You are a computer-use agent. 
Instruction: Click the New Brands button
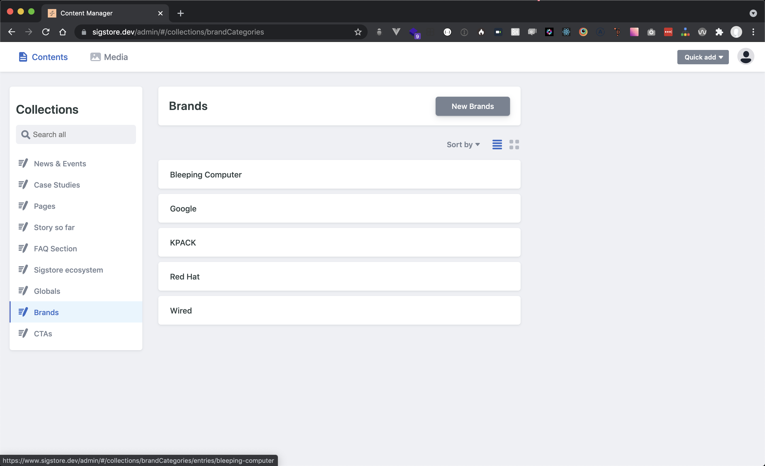(473, 106)
